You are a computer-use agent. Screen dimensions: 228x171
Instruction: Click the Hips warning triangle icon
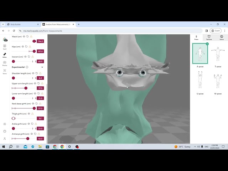pyautogui.click(x=30, y=47)
